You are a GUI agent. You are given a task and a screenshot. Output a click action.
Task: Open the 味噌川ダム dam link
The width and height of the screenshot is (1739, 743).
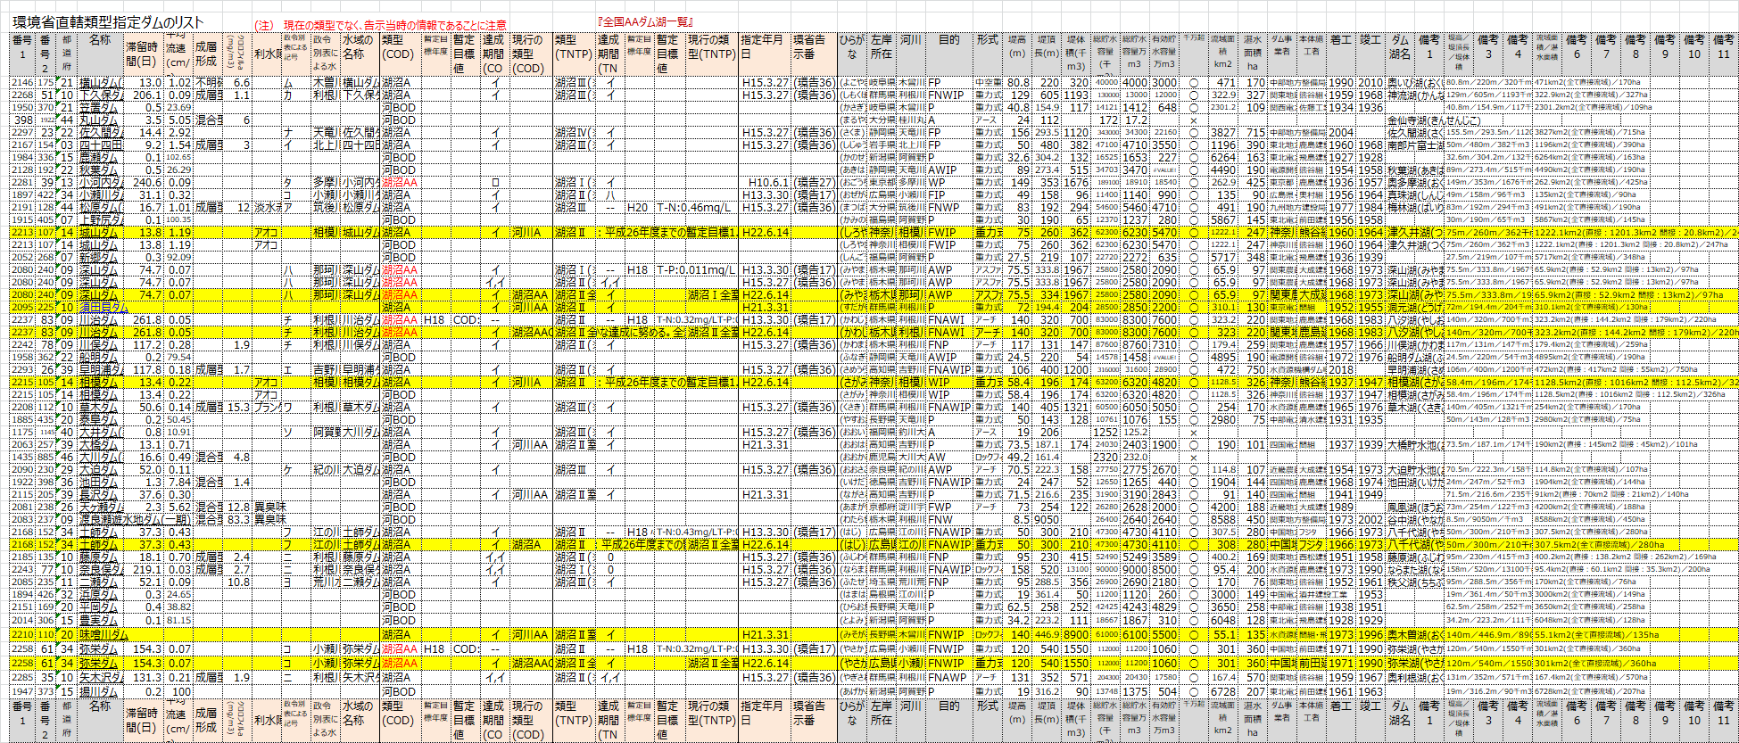tap(104, 635)
